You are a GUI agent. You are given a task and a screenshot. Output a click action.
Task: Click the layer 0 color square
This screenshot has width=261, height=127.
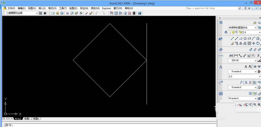point(243,32)
